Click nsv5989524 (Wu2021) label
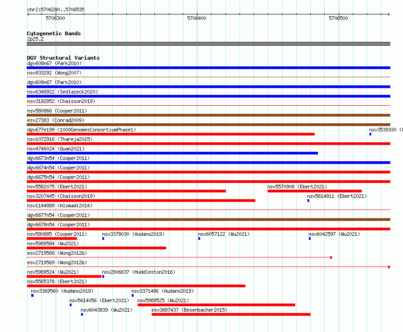 click(53, 272)
